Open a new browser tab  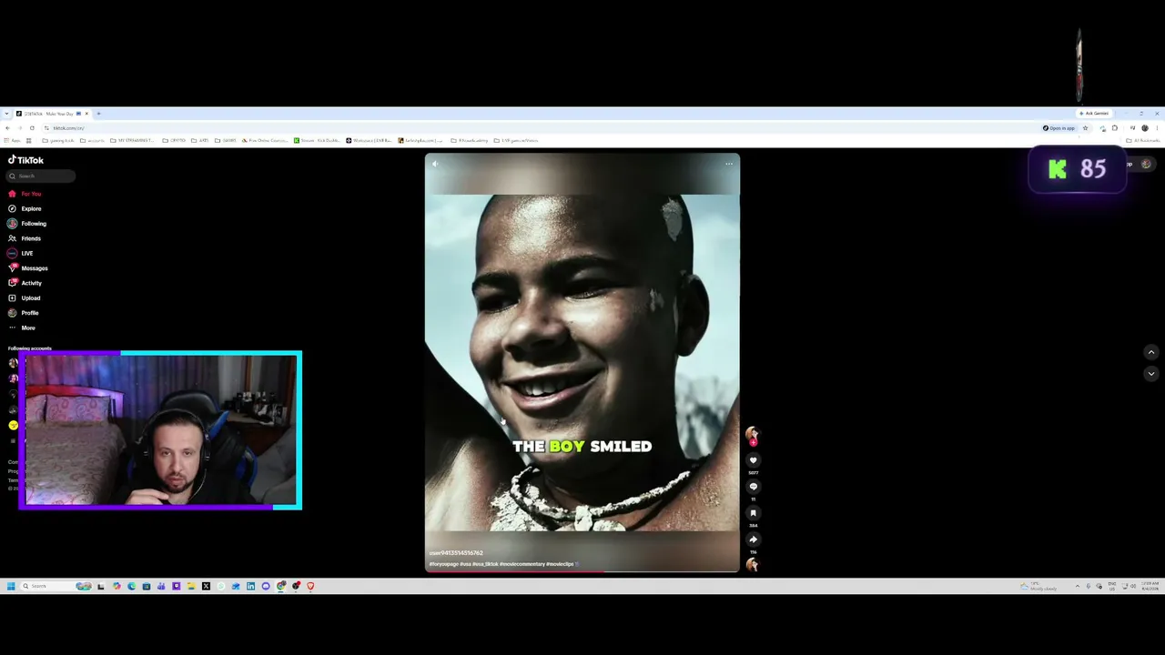98,114
